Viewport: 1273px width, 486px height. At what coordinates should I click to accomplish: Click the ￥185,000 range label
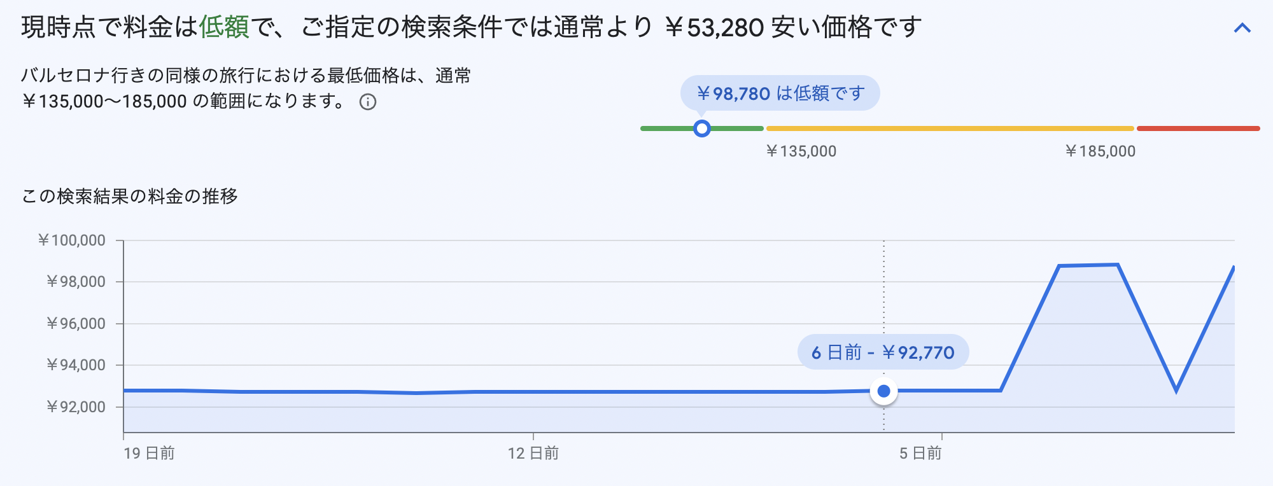coord(1100,151)
